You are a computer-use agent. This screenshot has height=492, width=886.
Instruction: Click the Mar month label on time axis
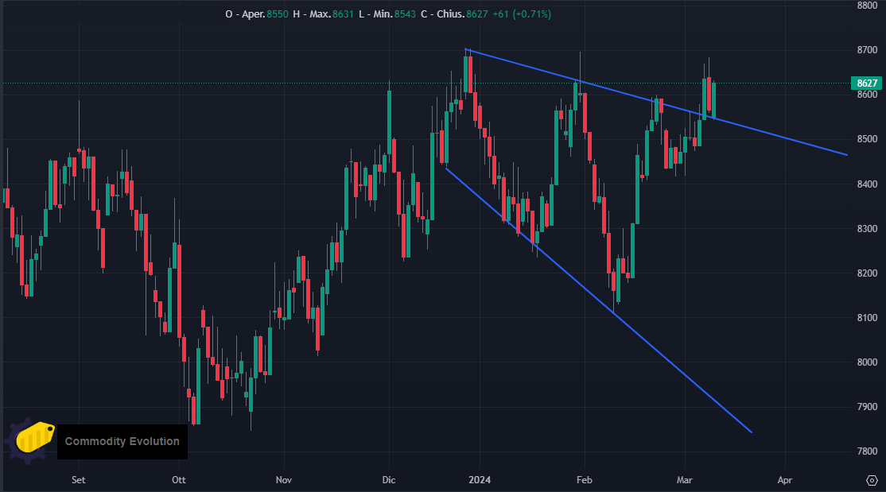[x=684, y=479]
